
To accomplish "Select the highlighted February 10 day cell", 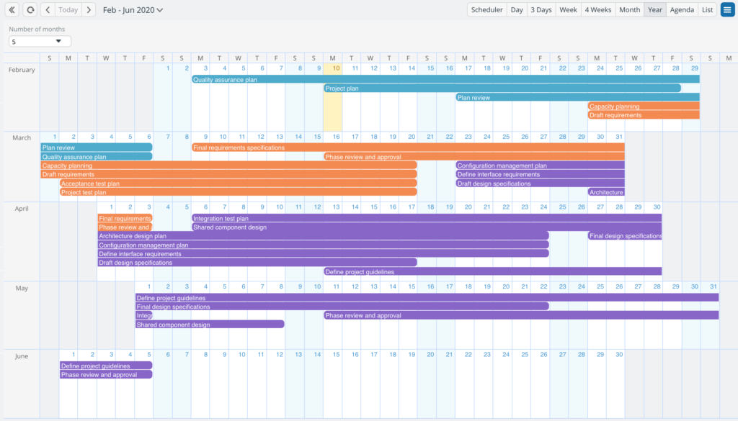I will pyautogui.click(x=332, y=96).
